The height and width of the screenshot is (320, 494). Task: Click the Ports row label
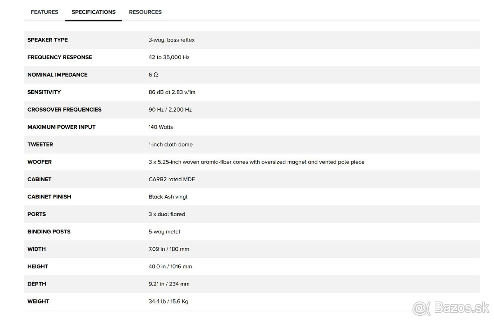37,214
